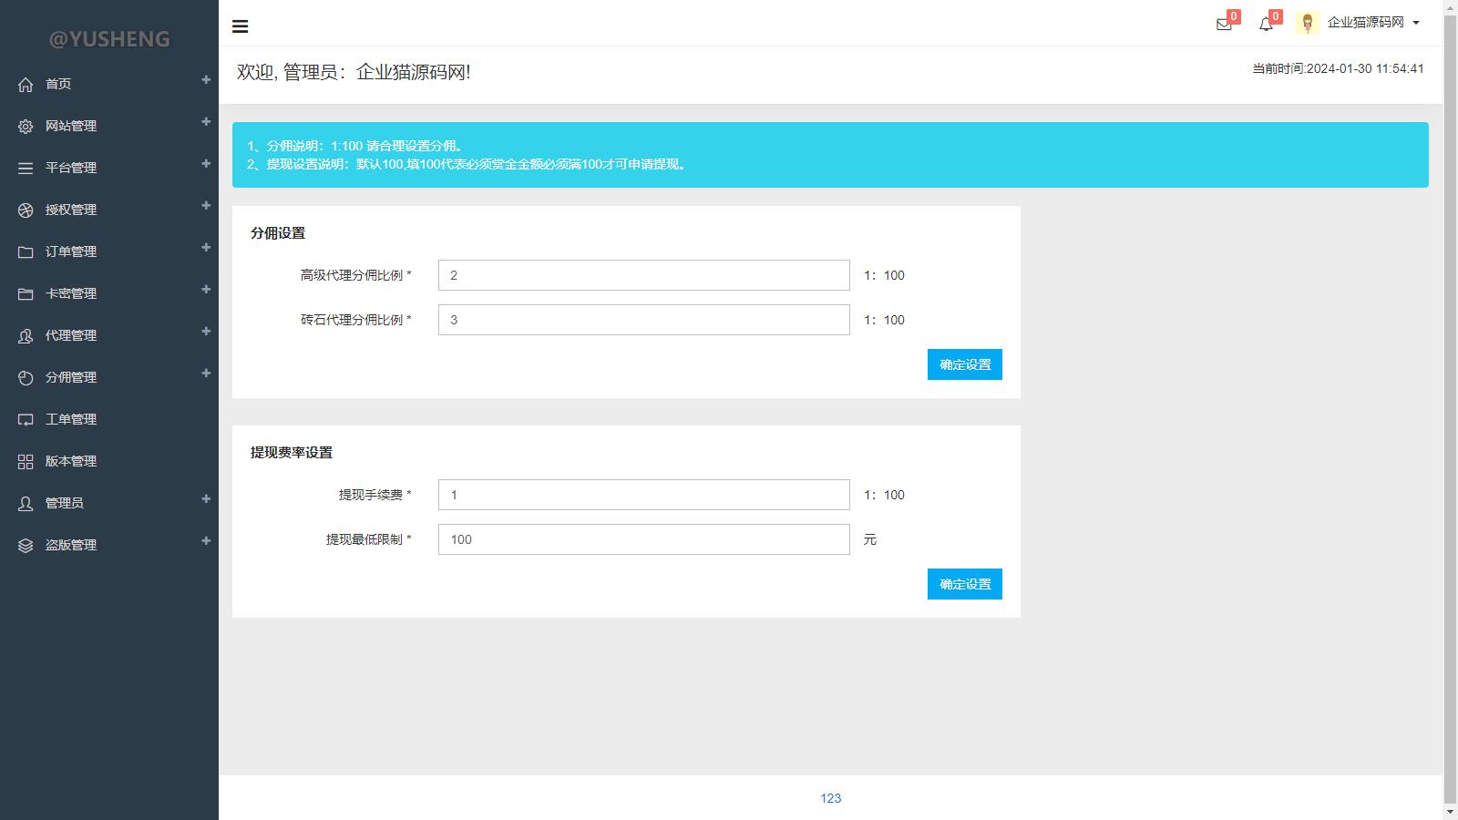Click the grid icon for 版本管理
This screenshot has height=820, width=1458.
pos(26,462)
